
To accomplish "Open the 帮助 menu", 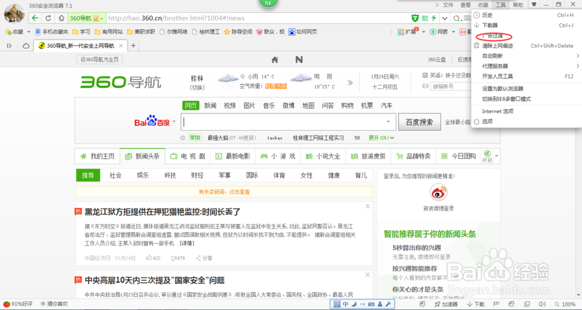I will pyautogui.click(x=518, y=5).
